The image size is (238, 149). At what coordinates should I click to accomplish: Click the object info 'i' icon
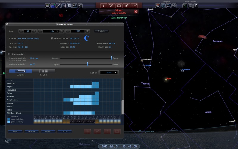point(104,5)
